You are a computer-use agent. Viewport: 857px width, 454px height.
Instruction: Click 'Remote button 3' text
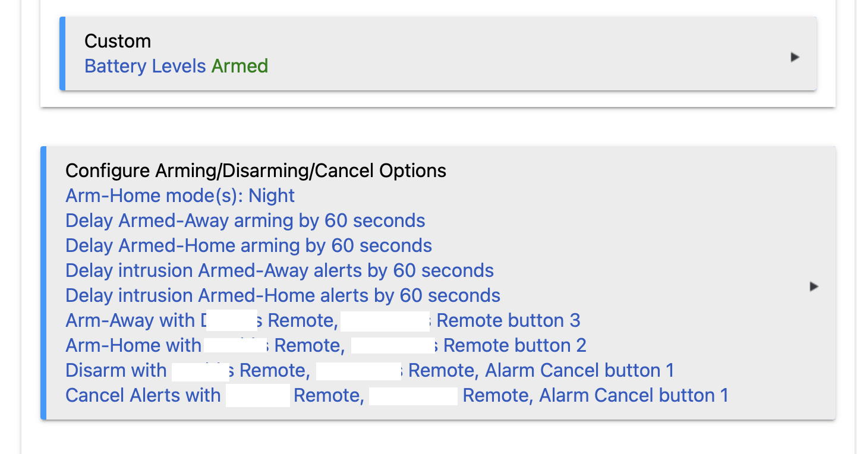(508, 321)
